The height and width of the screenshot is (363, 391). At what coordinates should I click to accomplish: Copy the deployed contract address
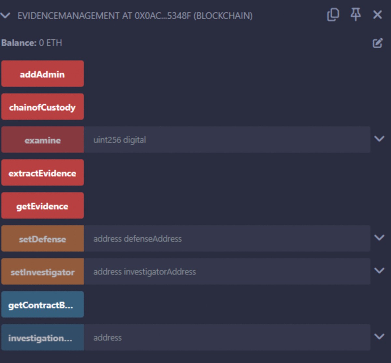(333, 15)
